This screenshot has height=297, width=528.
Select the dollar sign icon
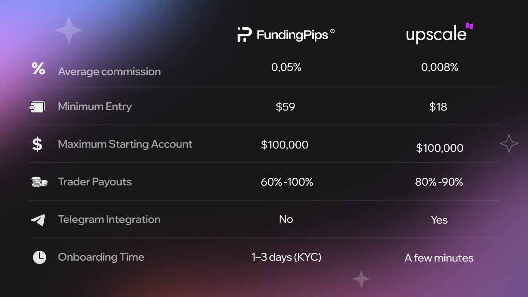click(x=37, y=144)
